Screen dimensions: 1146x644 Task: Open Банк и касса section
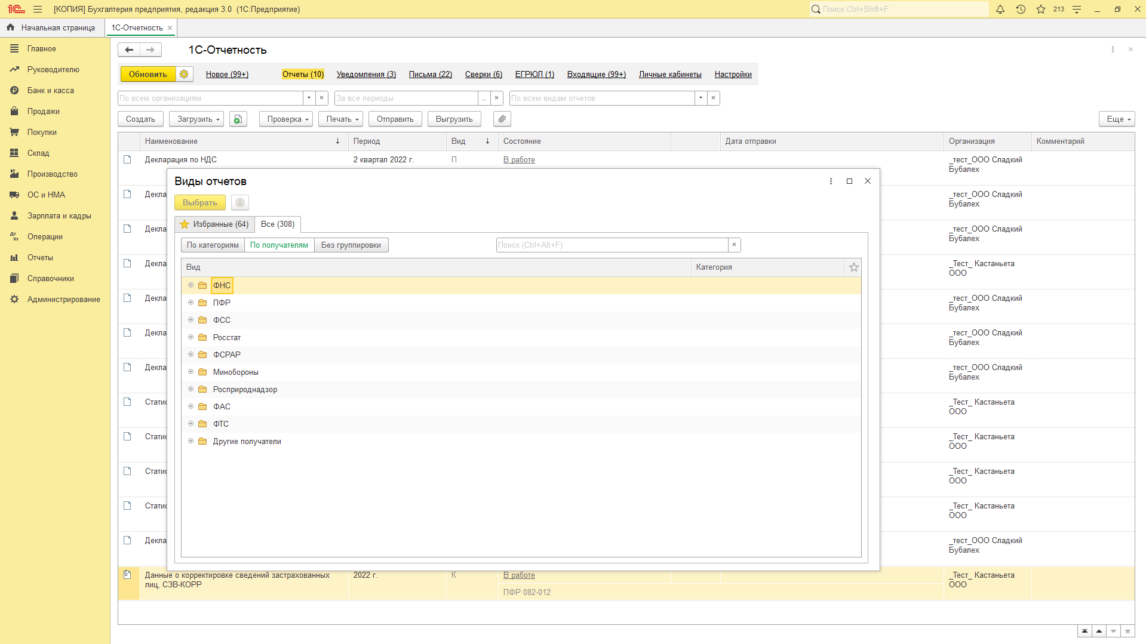[x=51, y=91]
